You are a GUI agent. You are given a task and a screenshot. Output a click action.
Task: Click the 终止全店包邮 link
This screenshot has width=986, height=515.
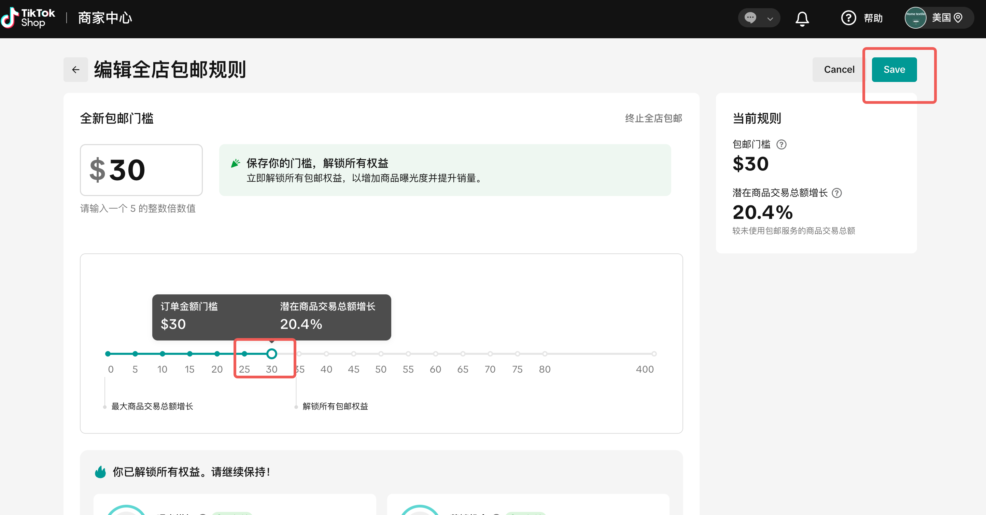tap(653, 118)
